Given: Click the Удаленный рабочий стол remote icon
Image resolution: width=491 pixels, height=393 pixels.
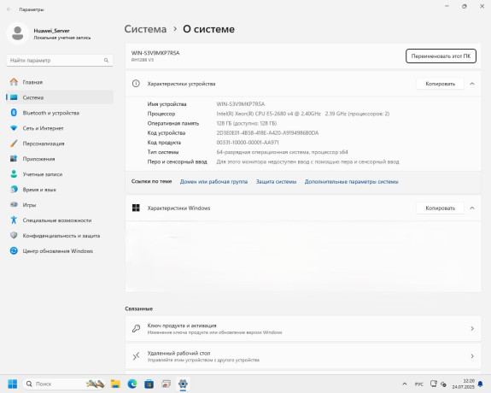Looking at the screenshot, I should pos(136,356).
